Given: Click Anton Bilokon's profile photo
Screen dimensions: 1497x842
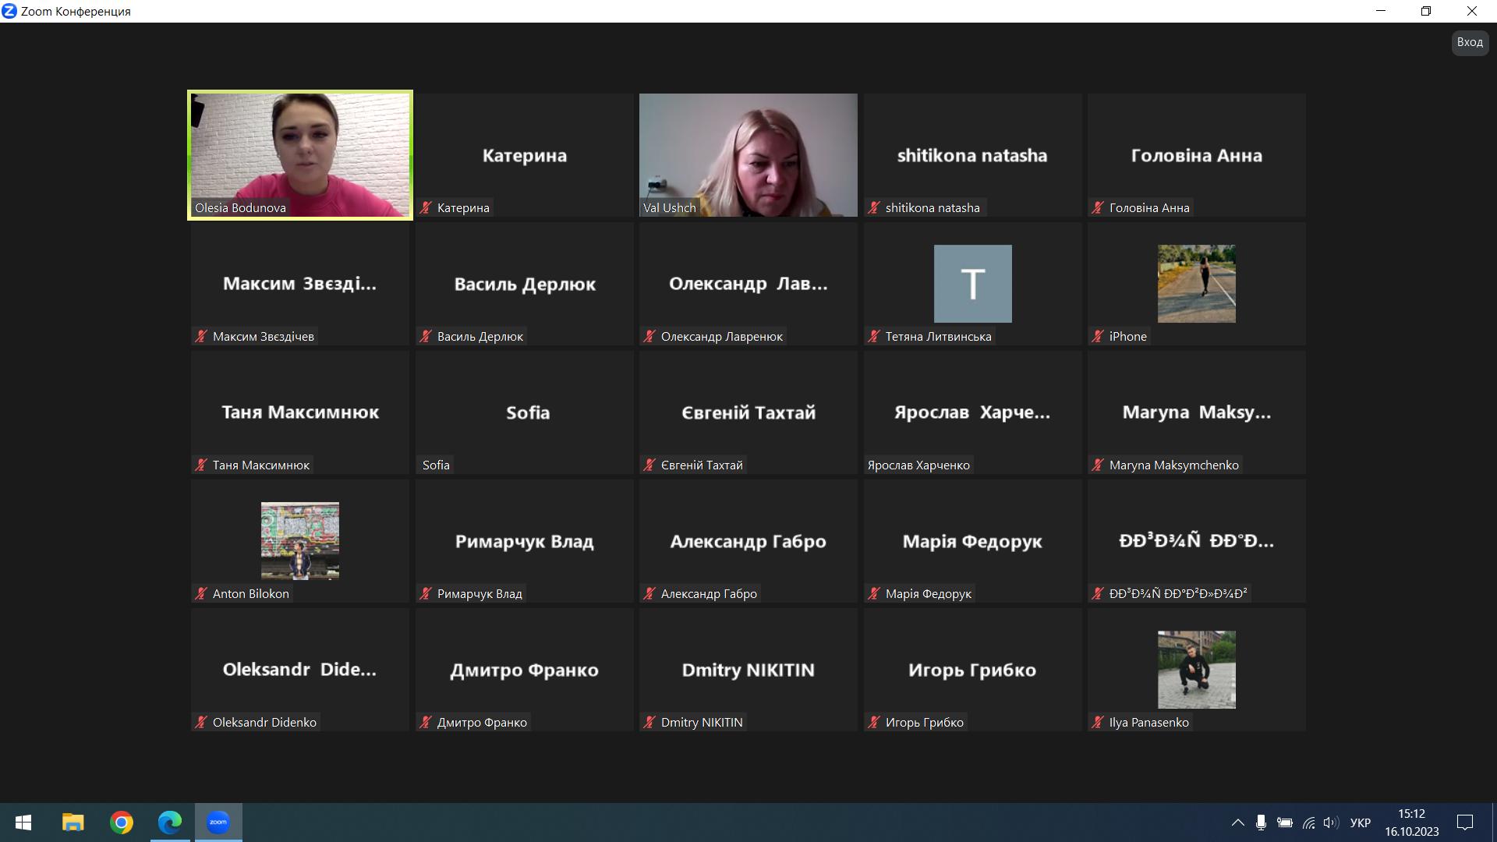Looking at the screenshot, I should [300, 541].
